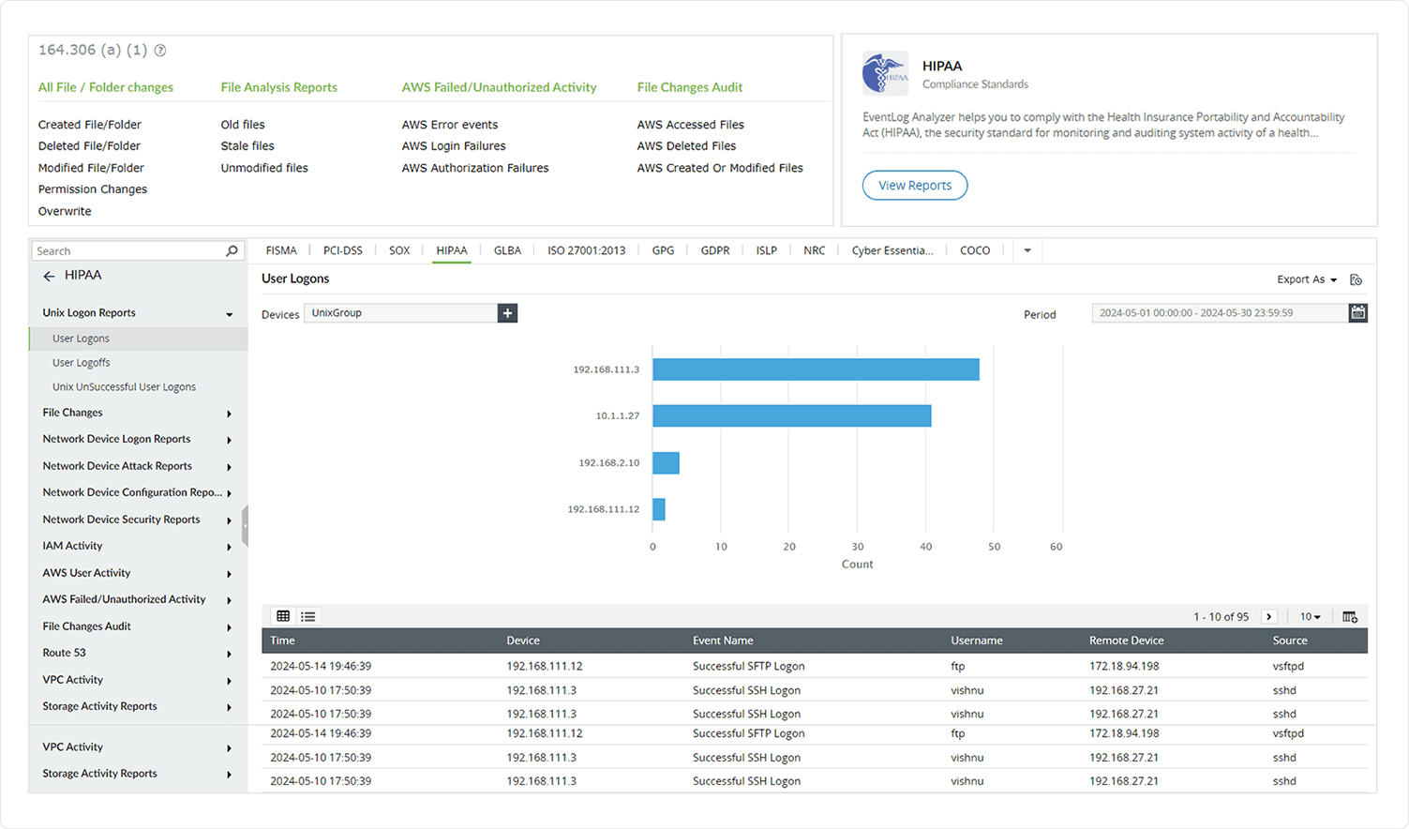Click the add device plus button
Image resolution: width=1409 pixels, height=829 pixels.
pyautogui.click(x=507, y=312)
